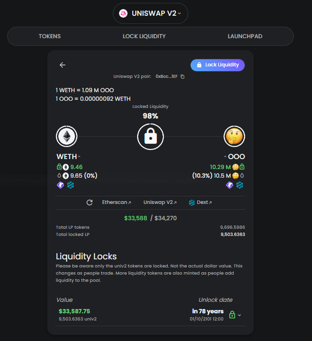Expand the OOO token caret
The image size is (312, 341).
[x=225, y=157]
